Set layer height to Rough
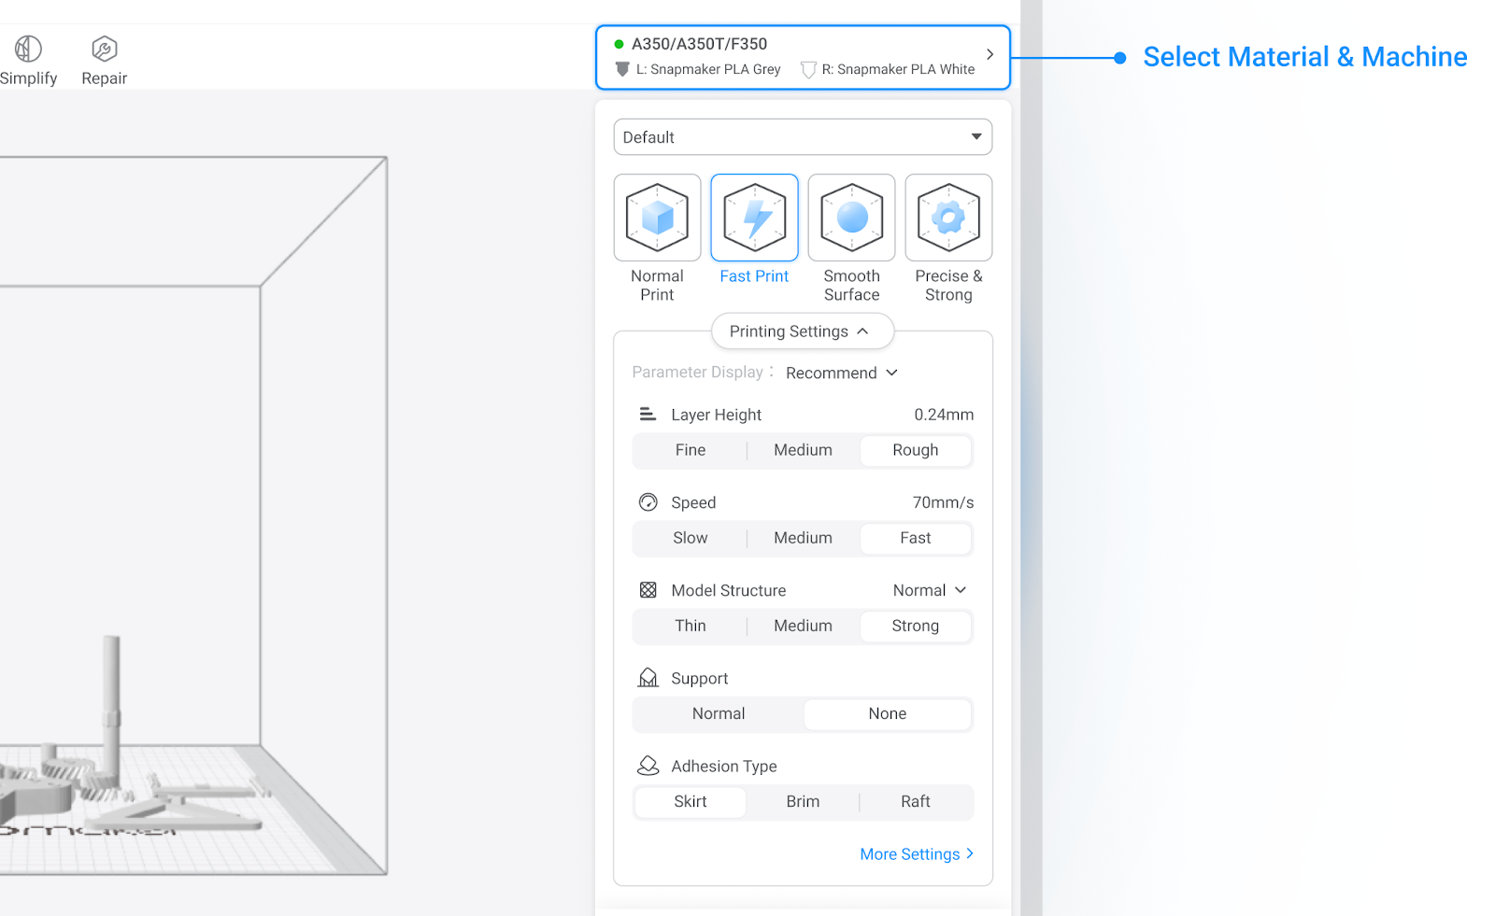The image size is (1495, 916). coord(916,450)
